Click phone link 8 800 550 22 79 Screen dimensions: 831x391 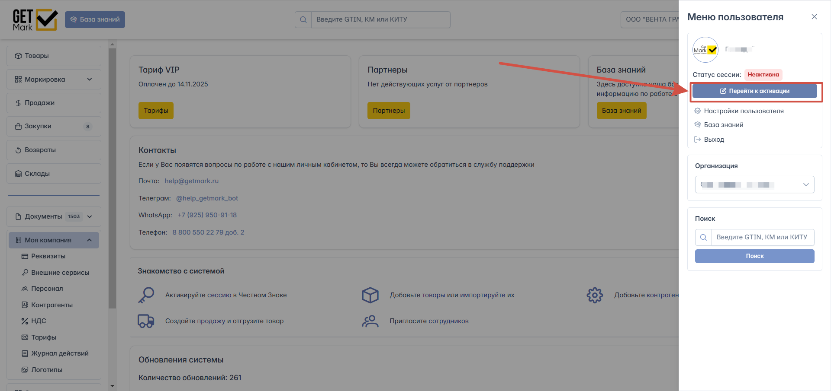coord(208,232)
